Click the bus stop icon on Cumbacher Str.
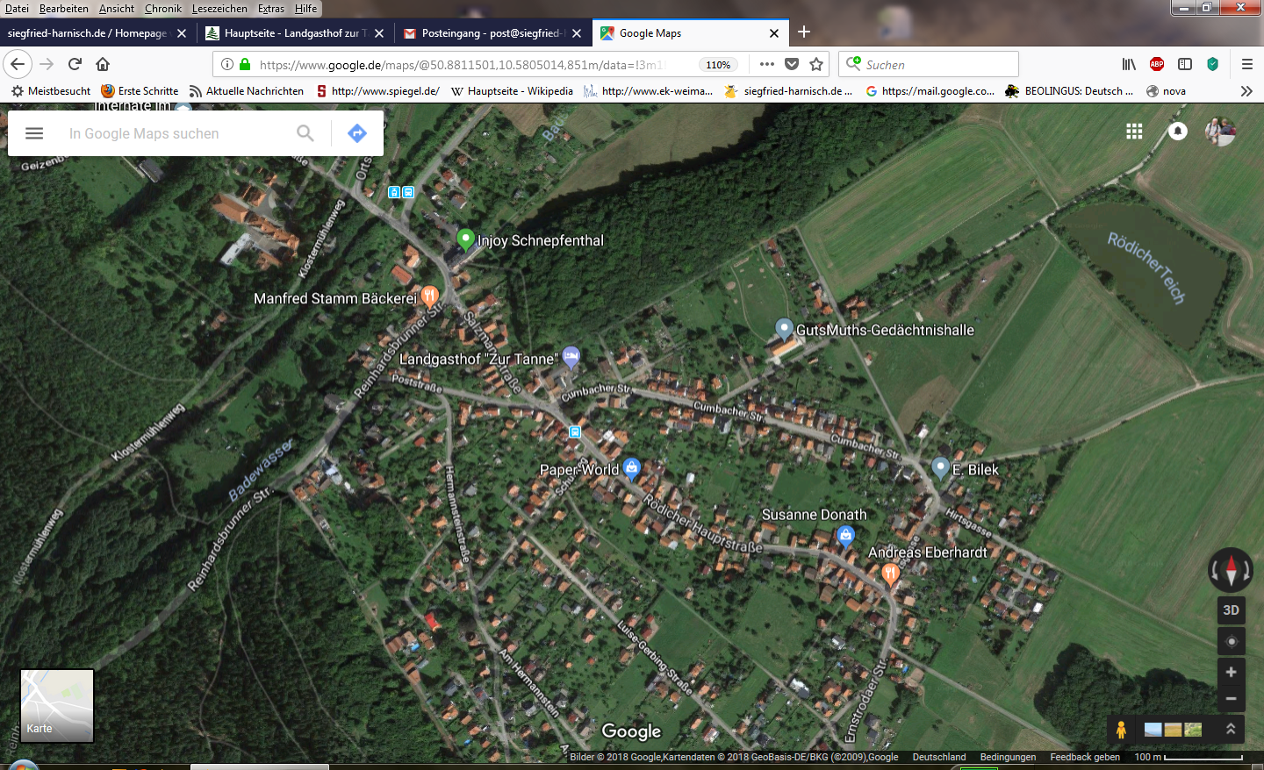1264x770 pixels. pos(575,431)
